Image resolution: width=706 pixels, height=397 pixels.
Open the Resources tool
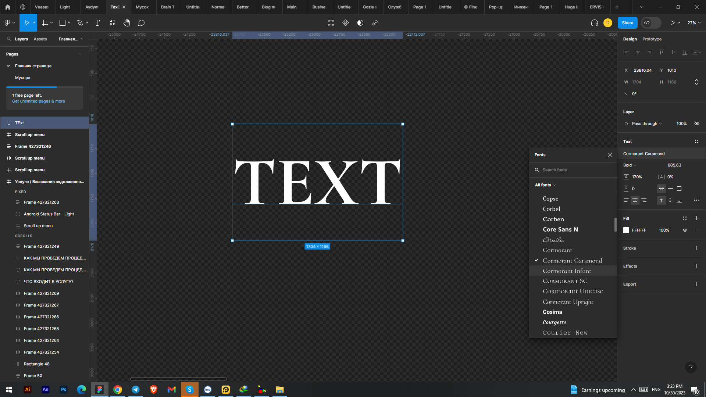pos(113,23)
